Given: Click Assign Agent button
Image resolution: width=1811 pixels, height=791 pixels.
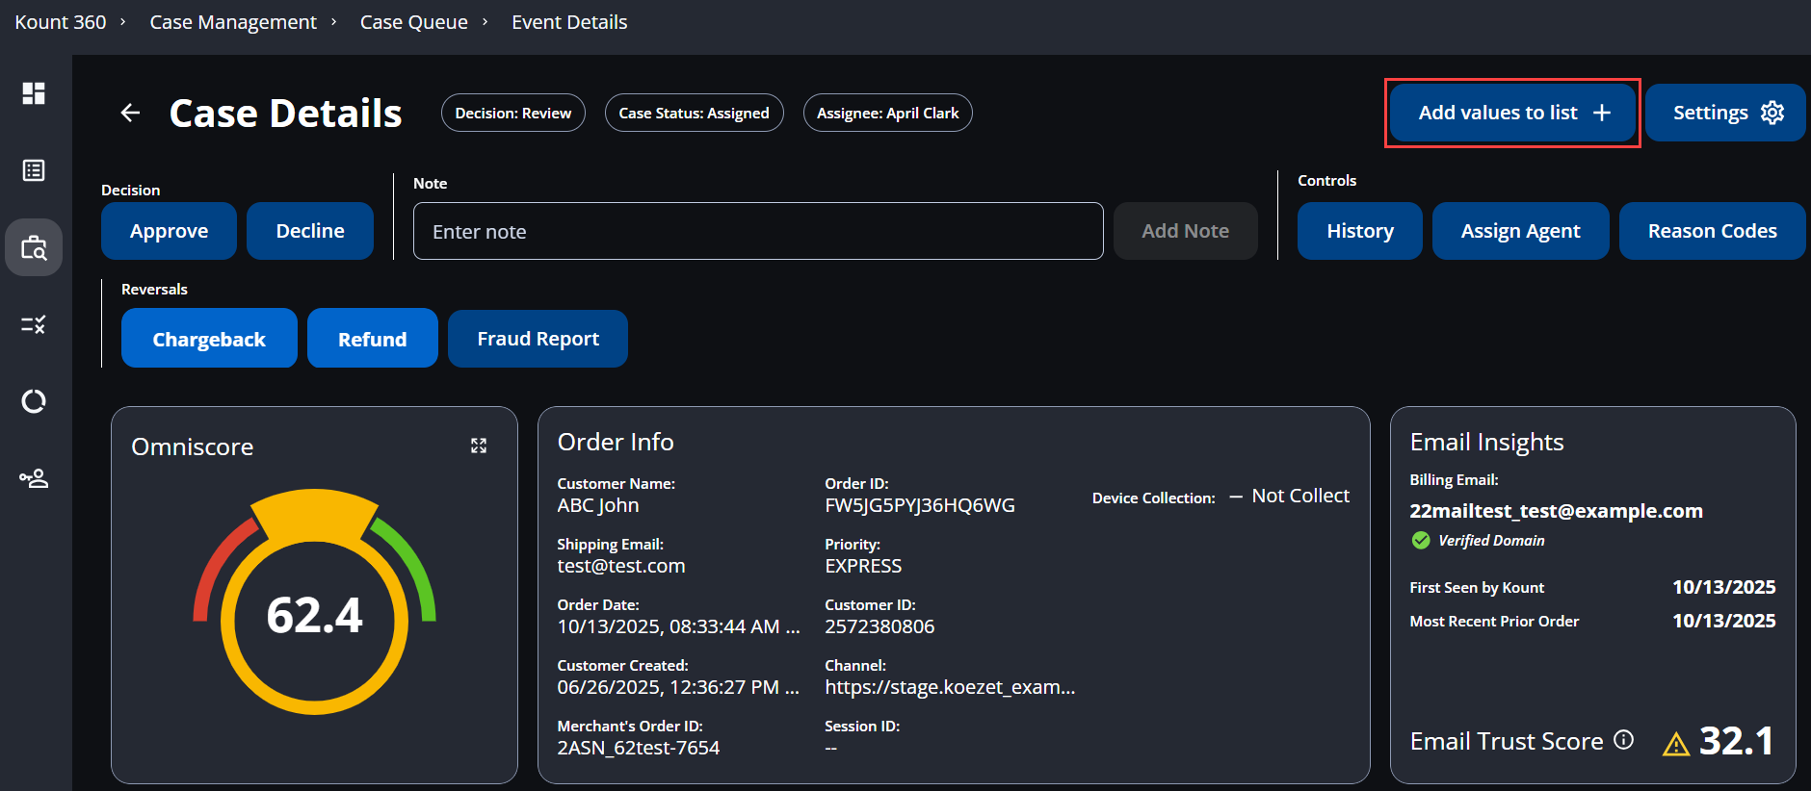Looking at the screenshot, I should (x=1521, y=231).
